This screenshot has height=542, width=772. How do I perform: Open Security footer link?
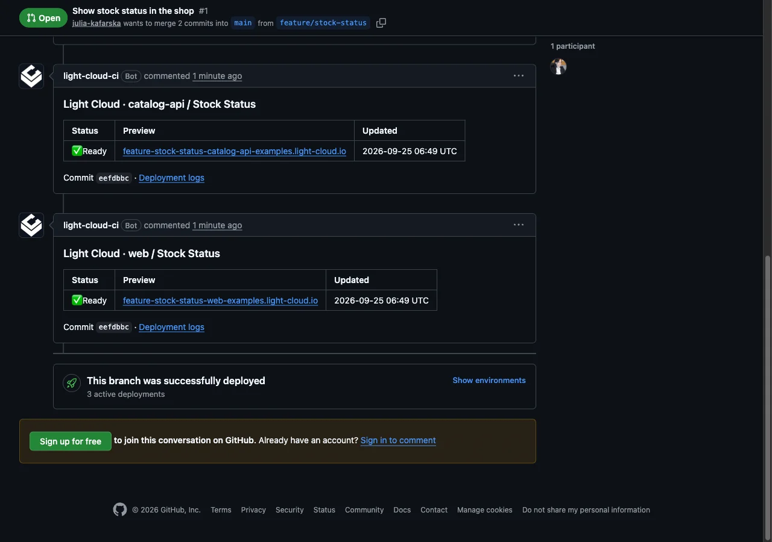(289, 510)
